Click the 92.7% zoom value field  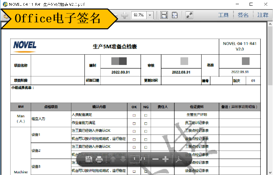pyautogui.click(x=139, y=15)
